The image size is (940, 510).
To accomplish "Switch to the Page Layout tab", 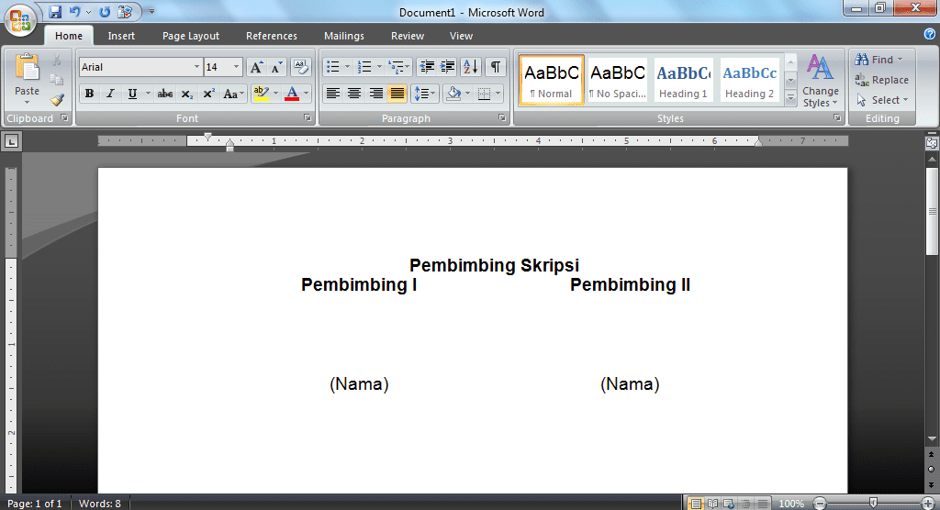I will pos(191,36).
